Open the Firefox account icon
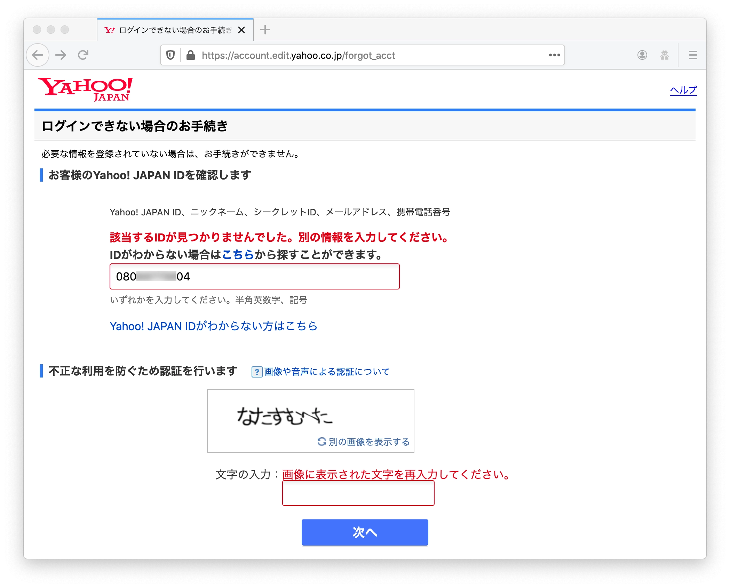Screen dimensions: 730x588 (642, 55)
